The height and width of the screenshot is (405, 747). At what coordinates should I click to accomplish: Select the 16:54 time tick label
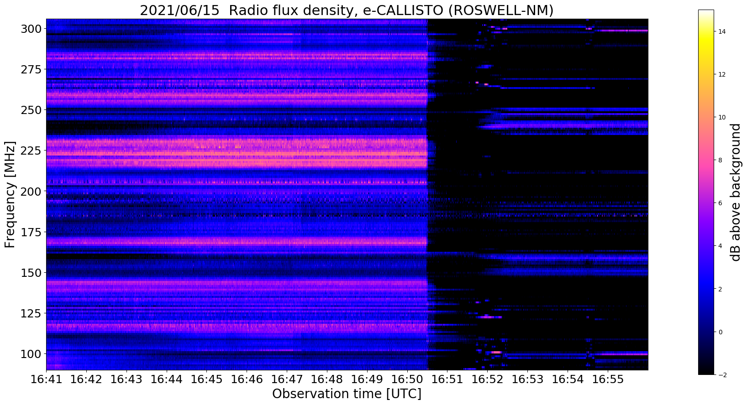(567, 379)
